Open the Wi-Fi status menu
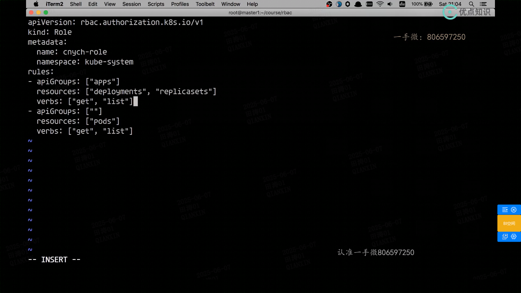The width and height of the screenshot is (521, 293). (380, 4)
